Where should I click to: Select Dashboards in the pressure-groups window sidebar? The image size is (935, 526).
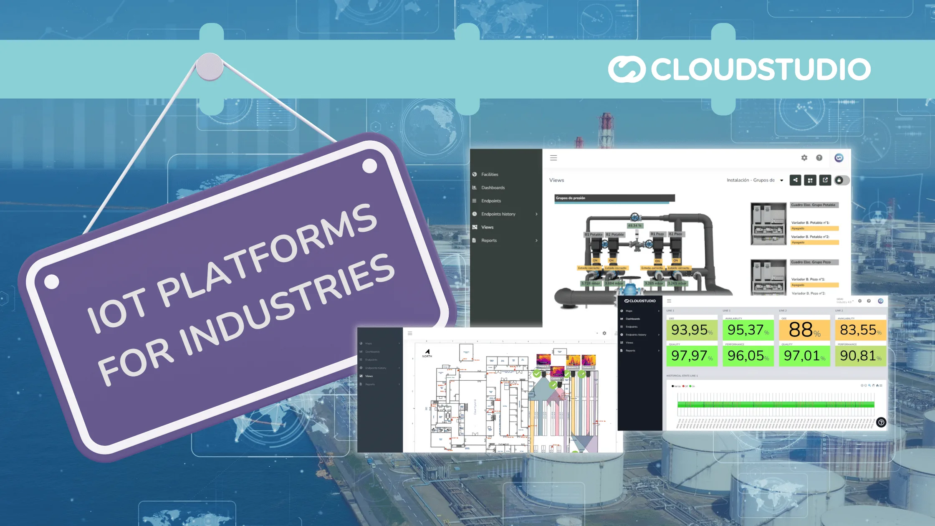pos(493,188)
